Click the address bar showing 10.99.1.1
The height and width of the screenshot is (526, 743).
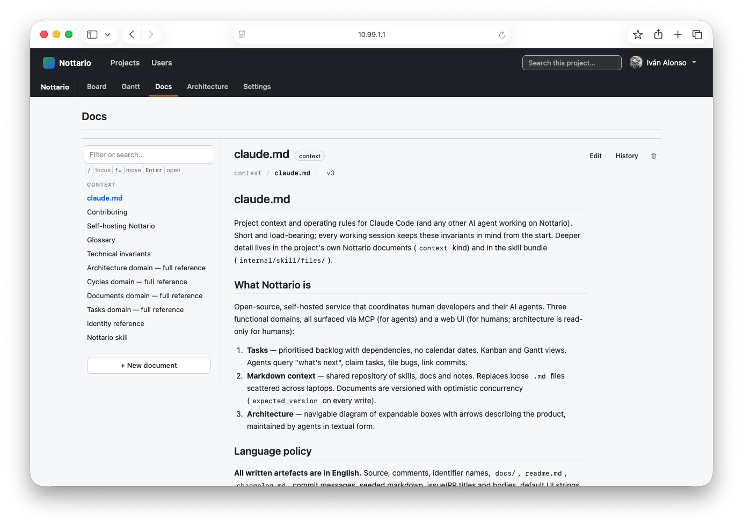tap(371, 34)
